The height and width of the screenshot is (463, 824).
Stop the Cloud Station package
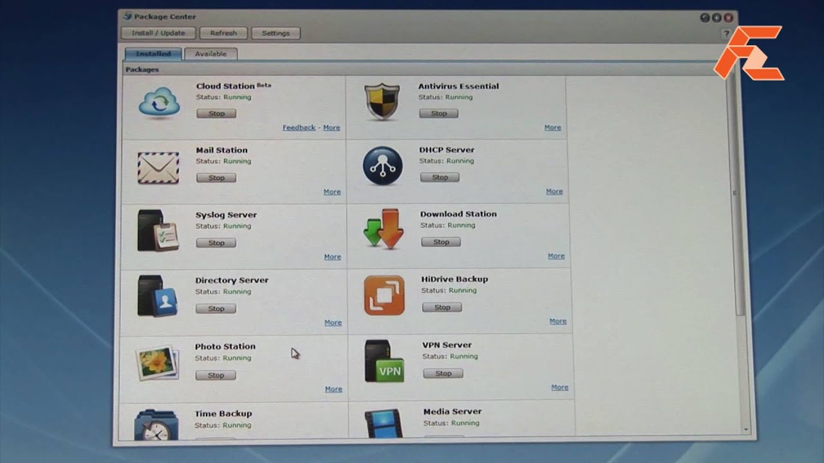pos(216,114)
